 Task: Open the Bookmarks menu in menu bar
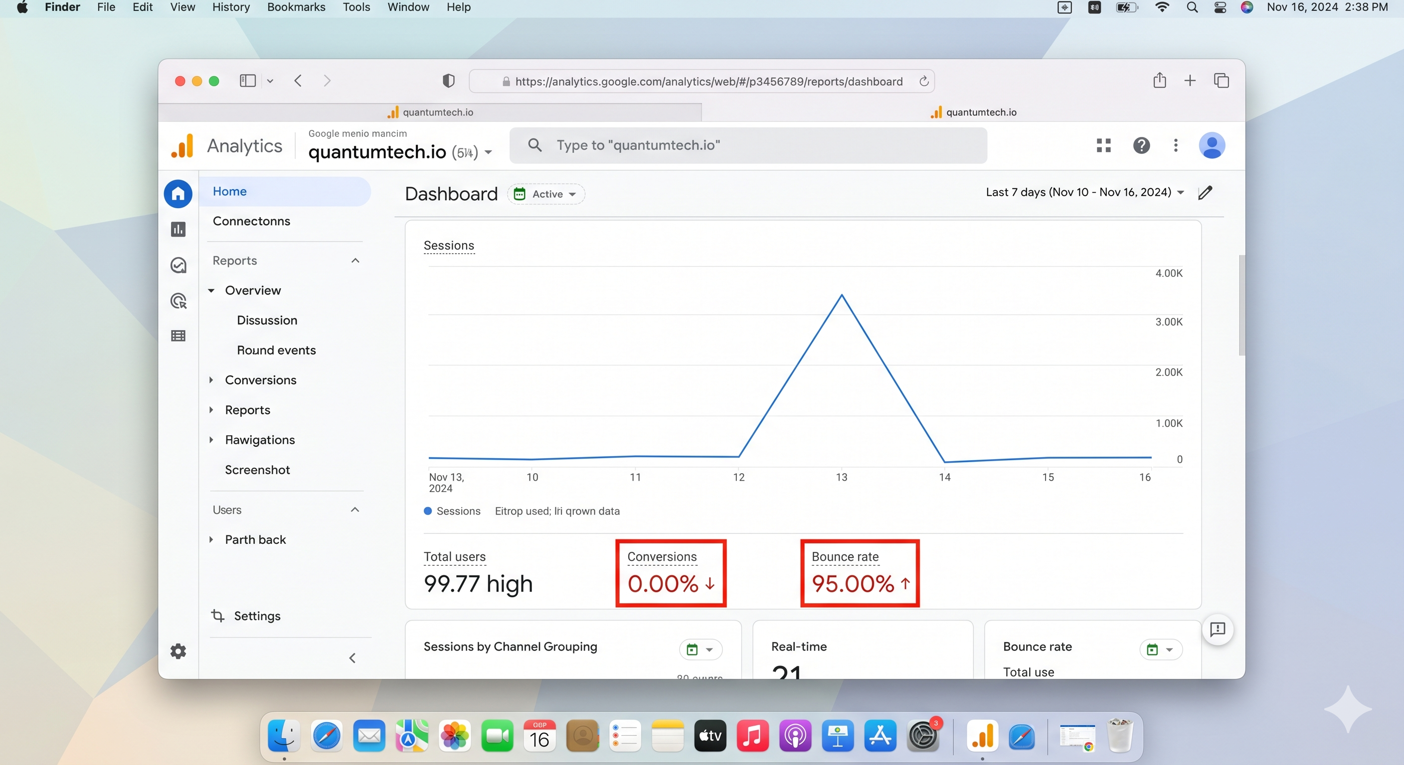coord(296,7)
